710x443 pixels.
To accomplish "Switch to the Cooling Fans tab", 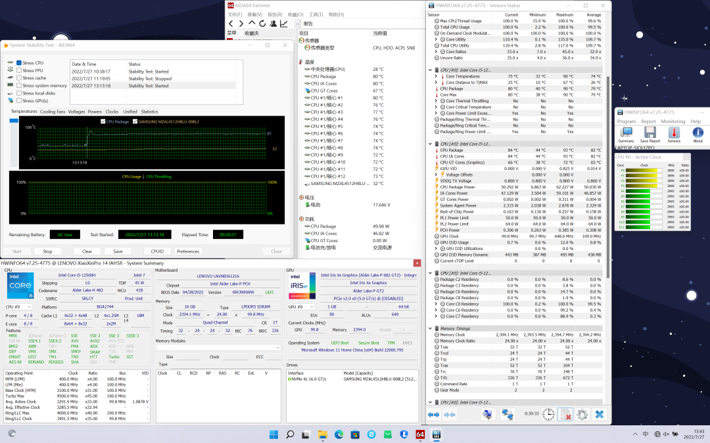I will pos(53,112).
